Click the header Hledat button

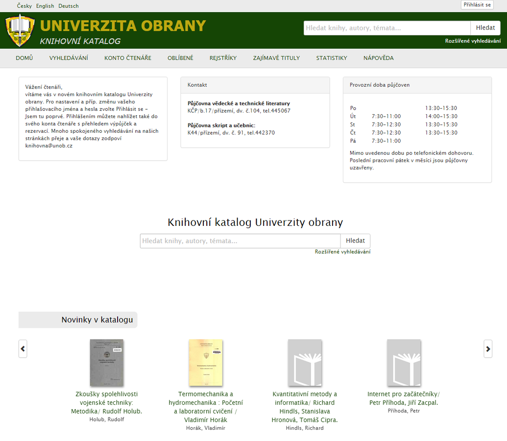tap(485, 28)
